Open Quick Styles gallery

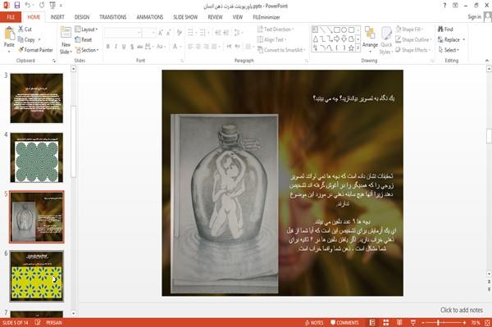pyautogui.click(x=386, y=41)
